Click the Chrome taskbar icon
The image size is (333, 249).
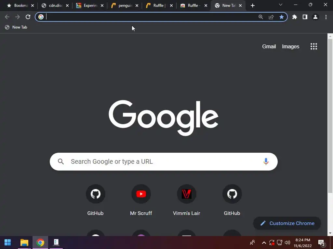coord(40,243)
